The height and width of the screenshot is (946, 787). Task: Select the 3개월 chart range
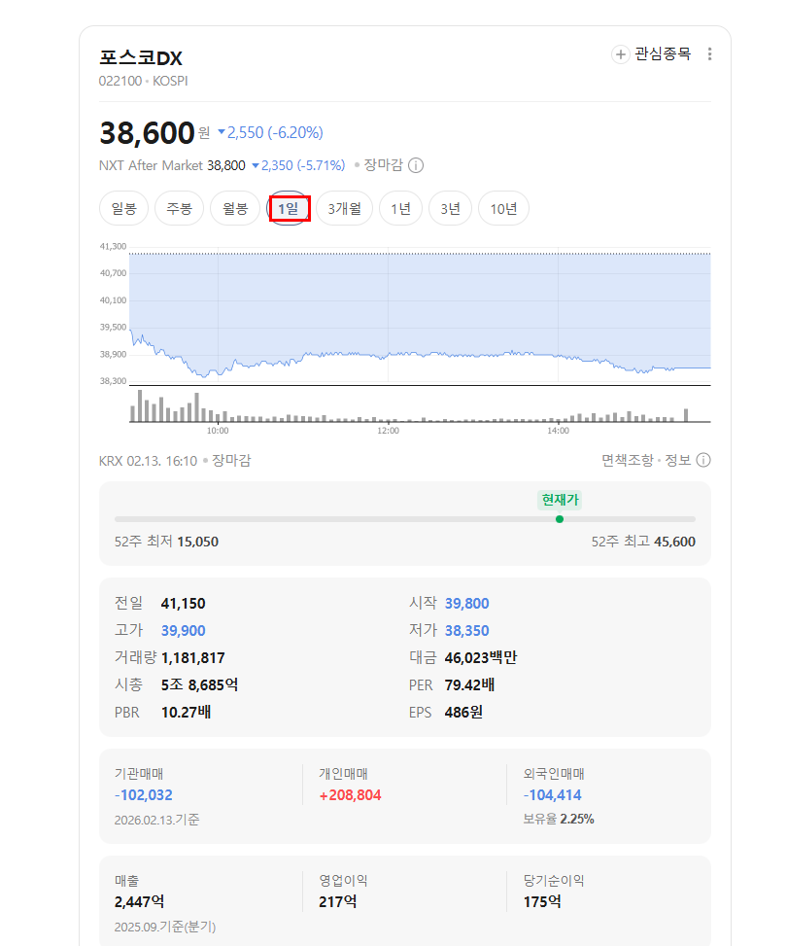tap(344, 209)
